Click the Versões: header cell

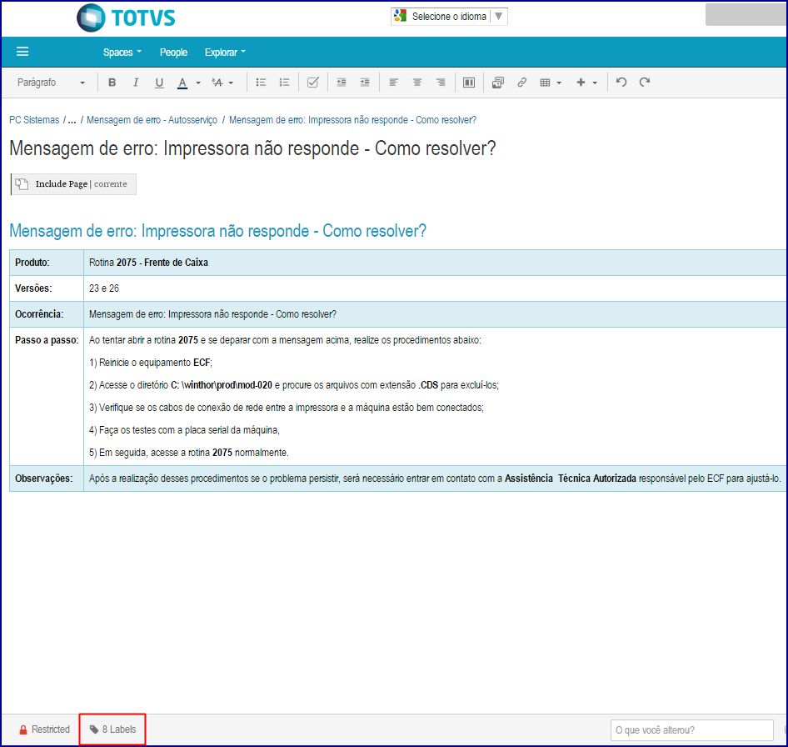pyautogui.click(x=47, y=288)
